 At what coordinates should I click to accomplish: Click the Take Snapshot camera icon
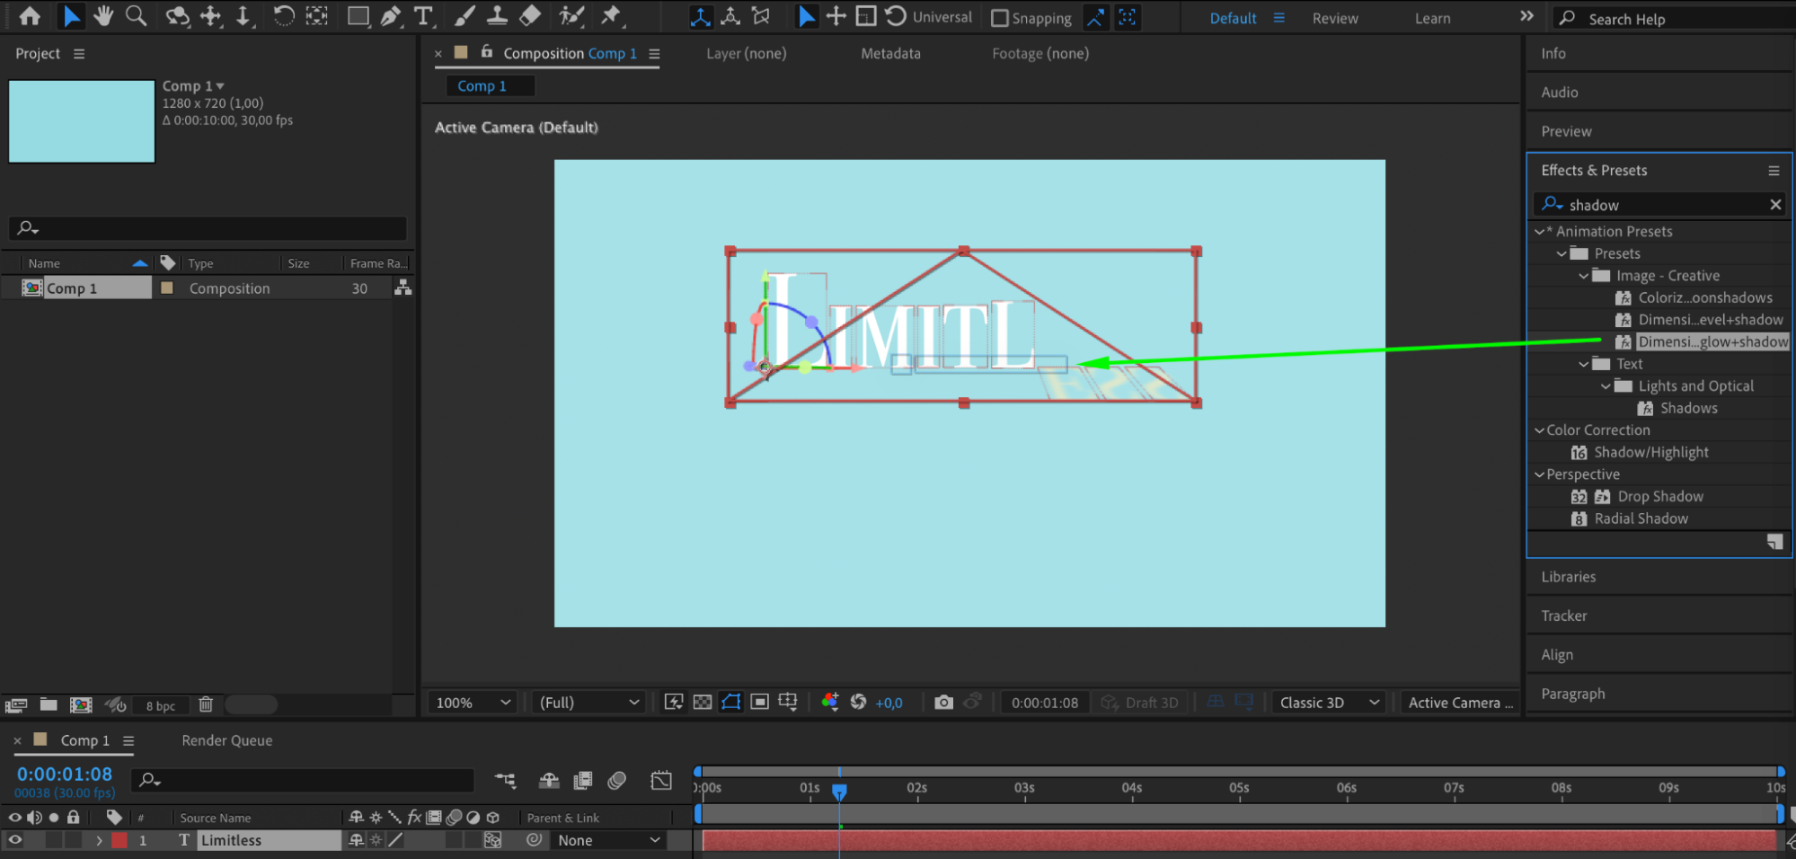[x=943, y=703]
